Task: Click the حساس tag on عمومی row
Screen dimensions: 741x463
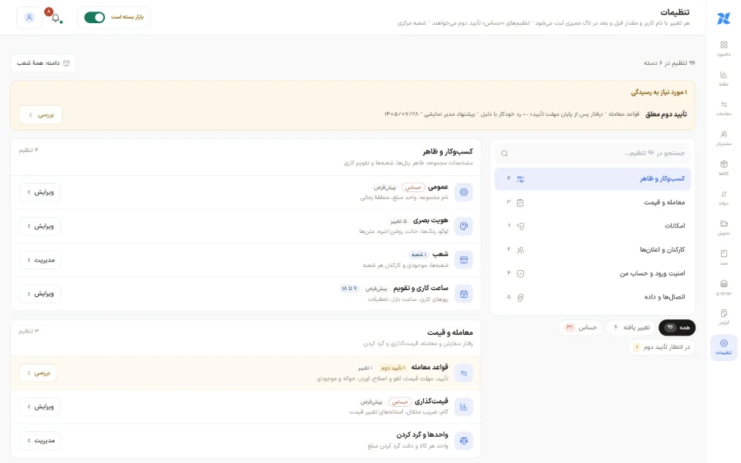Action: tap(413, 188)
